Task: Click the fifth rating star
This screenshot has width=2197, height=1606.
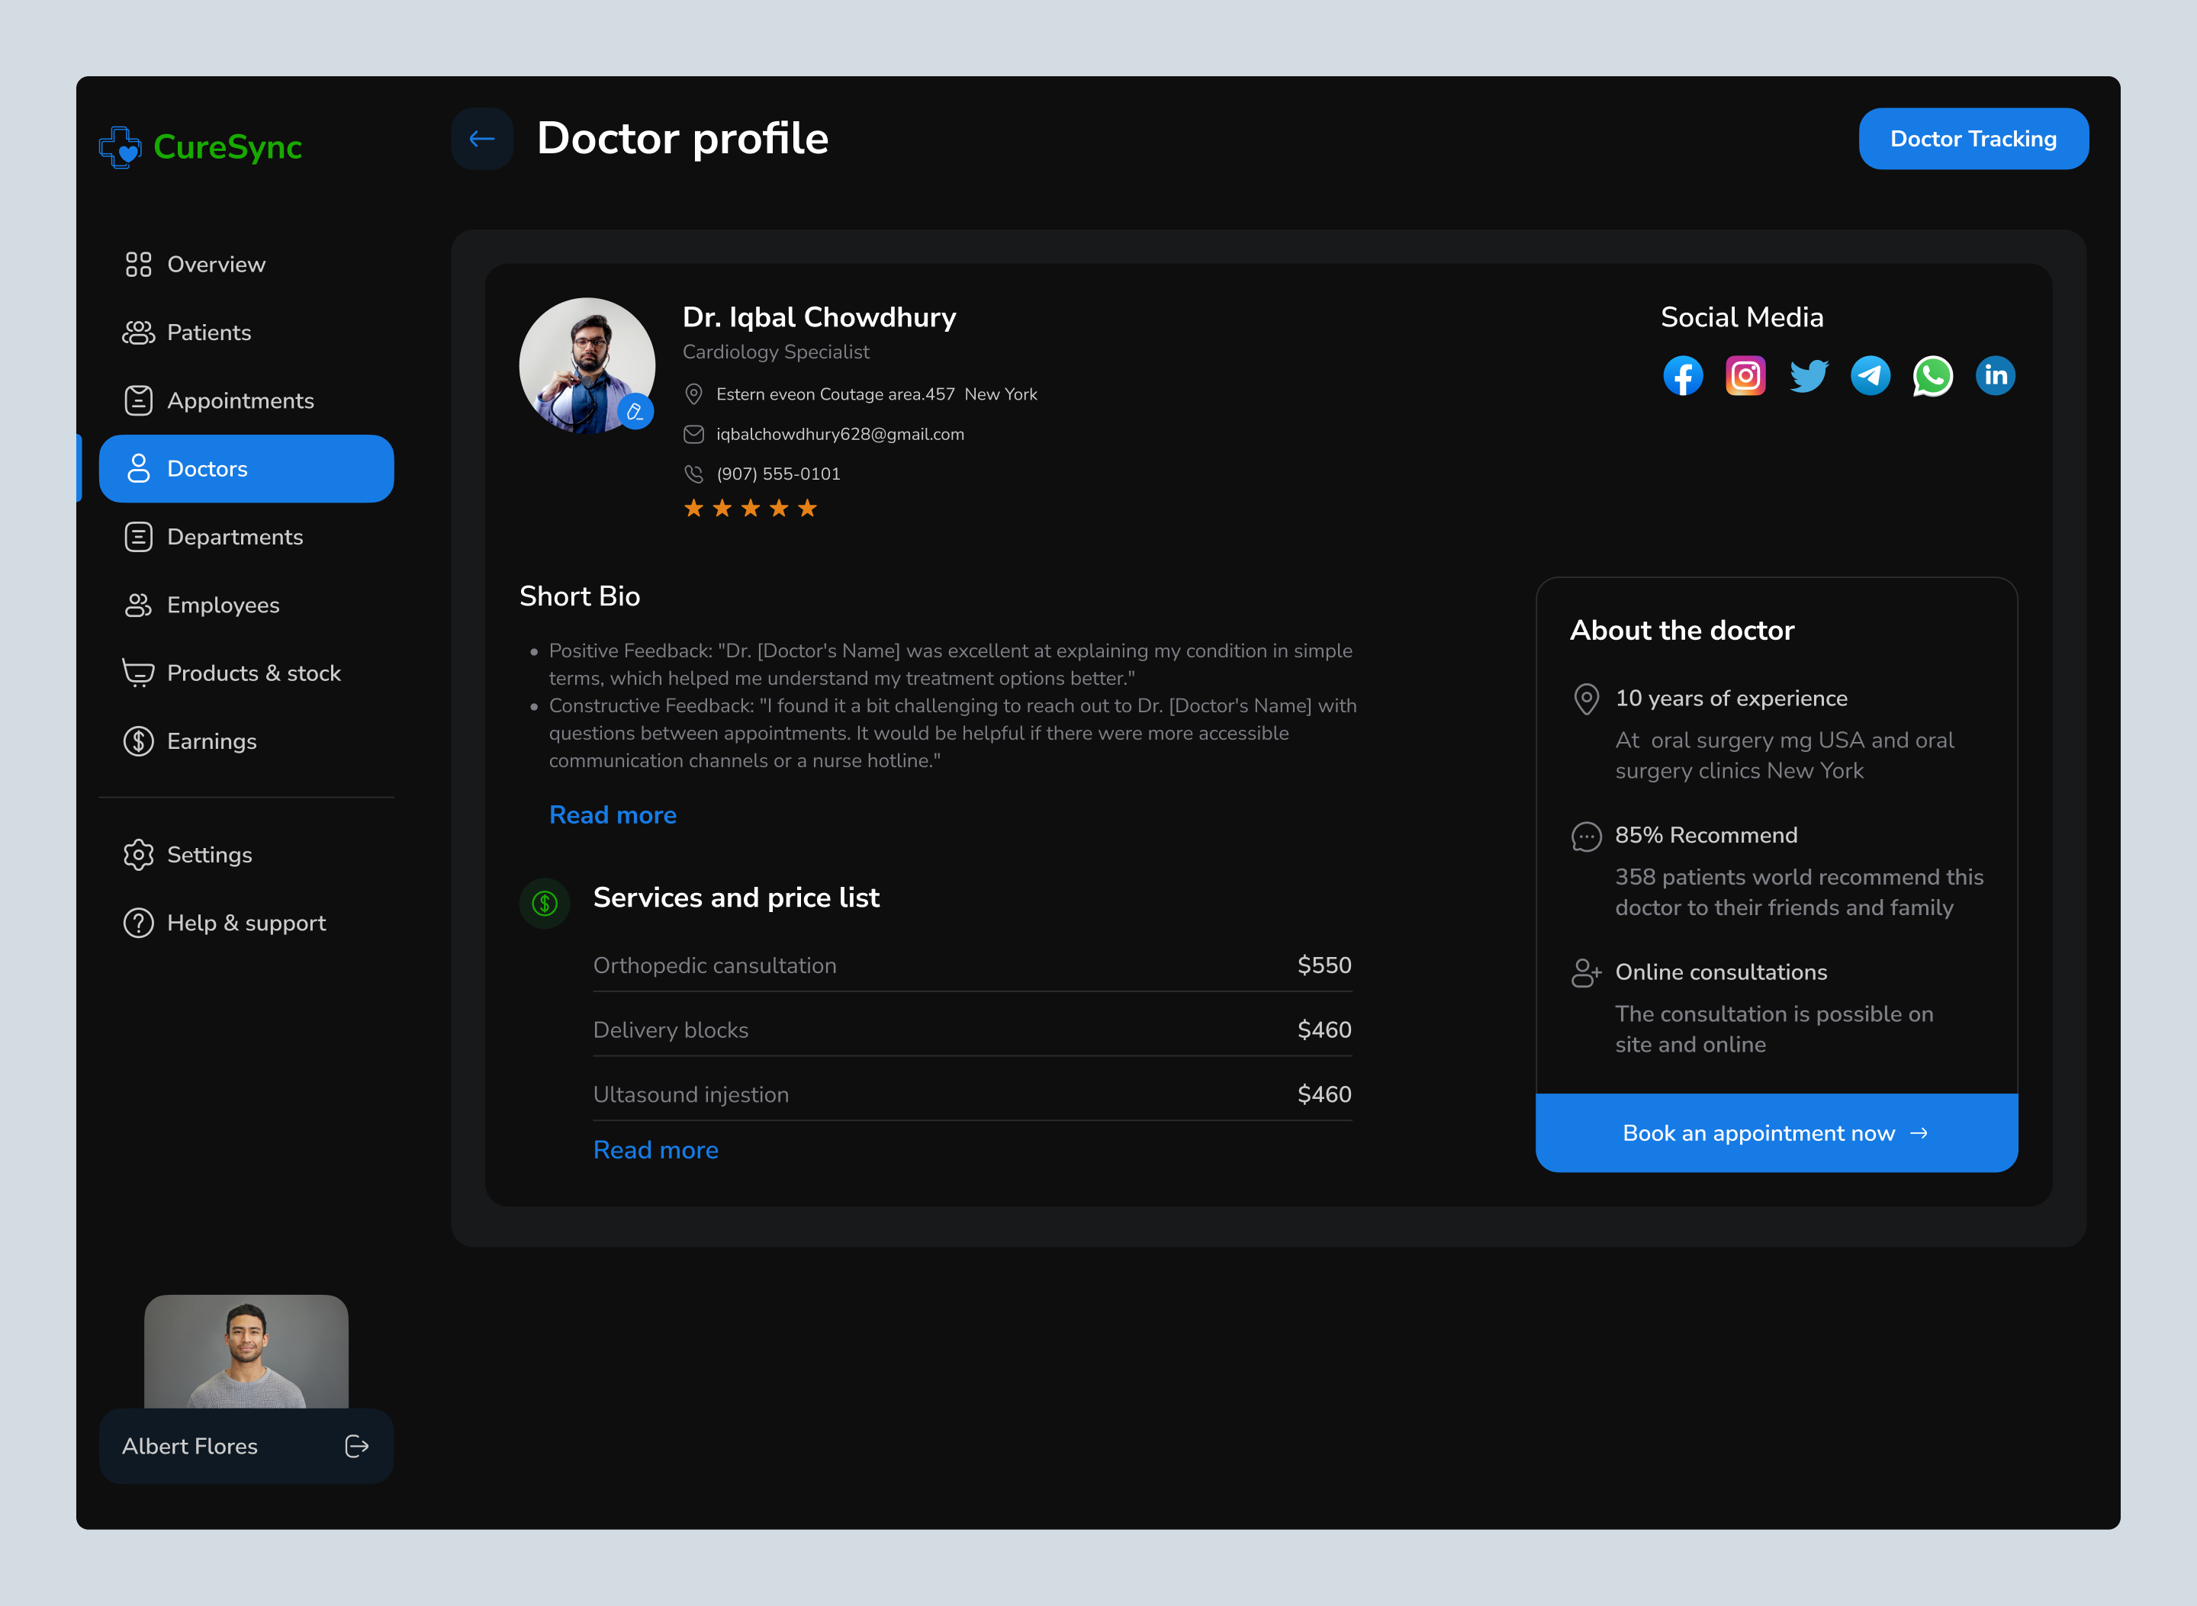Action: [806, 507]
